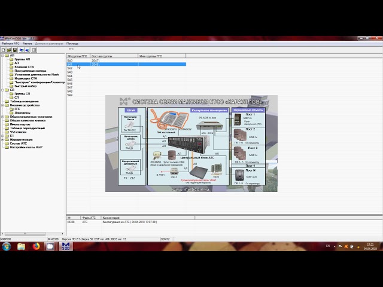Screen dimensions: 383x287
Task: Select Имена портов in the tree
Action: point(20,124)
